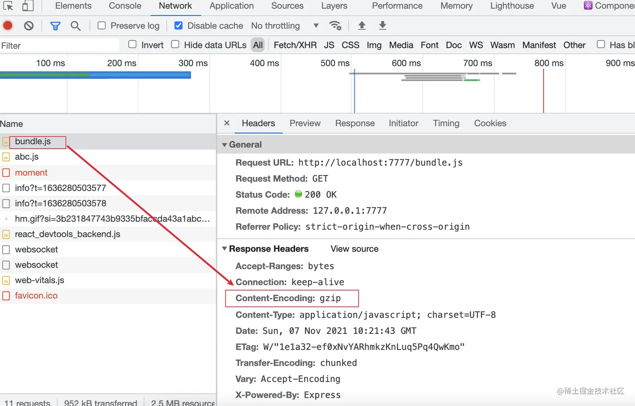Filter requests by Font type

(x=430, y=45)
